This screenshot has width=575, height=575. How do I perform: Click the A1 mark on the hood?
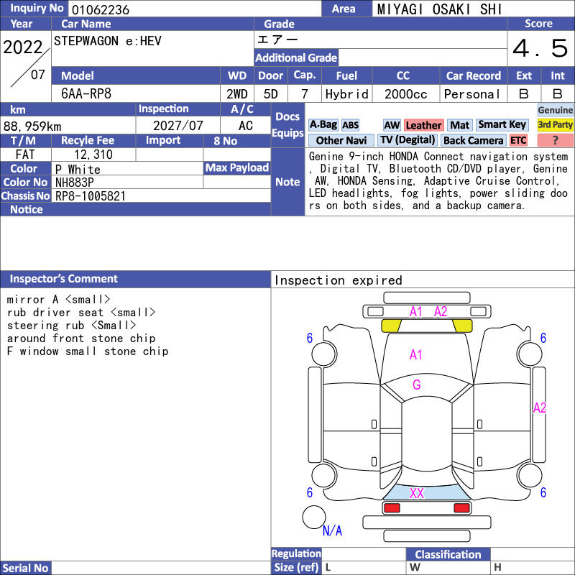[415, 354]
